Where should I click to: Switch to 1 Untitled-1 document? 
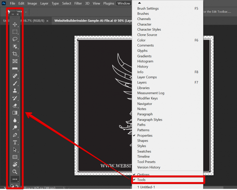click(168, 187)
